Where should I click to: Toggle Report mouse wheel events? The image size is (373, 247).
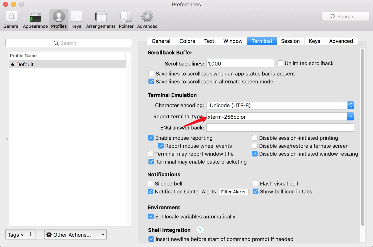(x=161, y=146)
